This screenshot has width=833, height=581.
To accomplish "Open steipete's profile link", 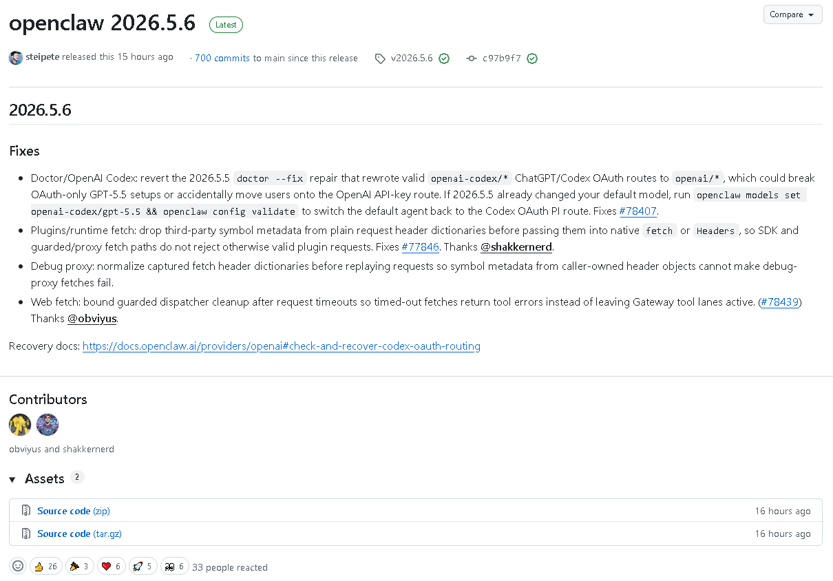I will coord(43,57).
